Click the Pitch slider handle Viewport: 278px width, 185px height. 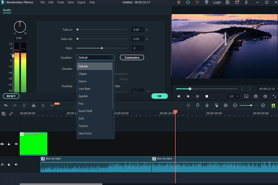pyautogui.click(x=102, y=48)
